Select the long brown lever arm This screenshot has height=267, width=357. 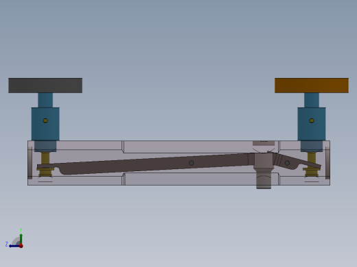pos(146,164)
